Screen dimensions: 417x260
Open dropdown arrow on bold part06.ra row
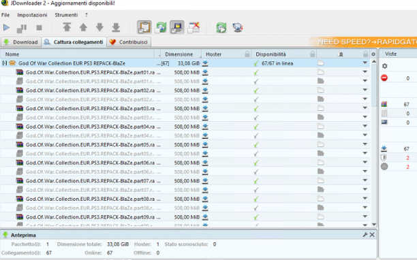365,162
